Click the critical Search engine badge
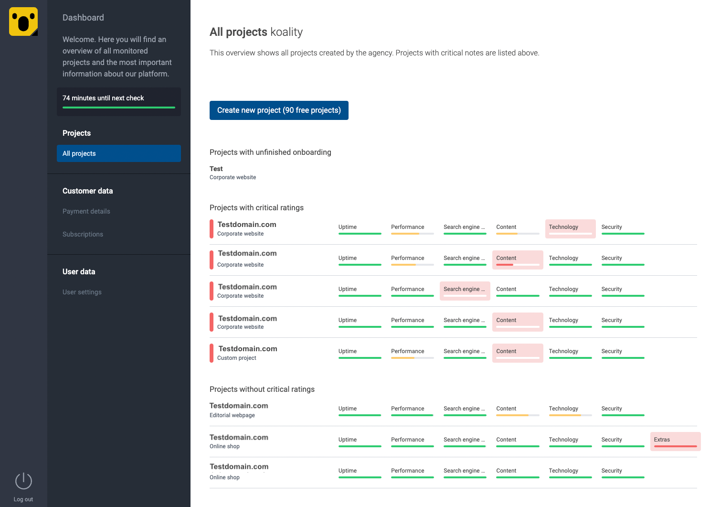This screenshot has width=710, height=507. pos(465,291)
